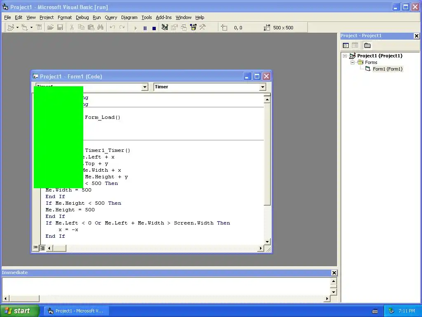Open the Add Project dropdown arrow

click(17, 28)
